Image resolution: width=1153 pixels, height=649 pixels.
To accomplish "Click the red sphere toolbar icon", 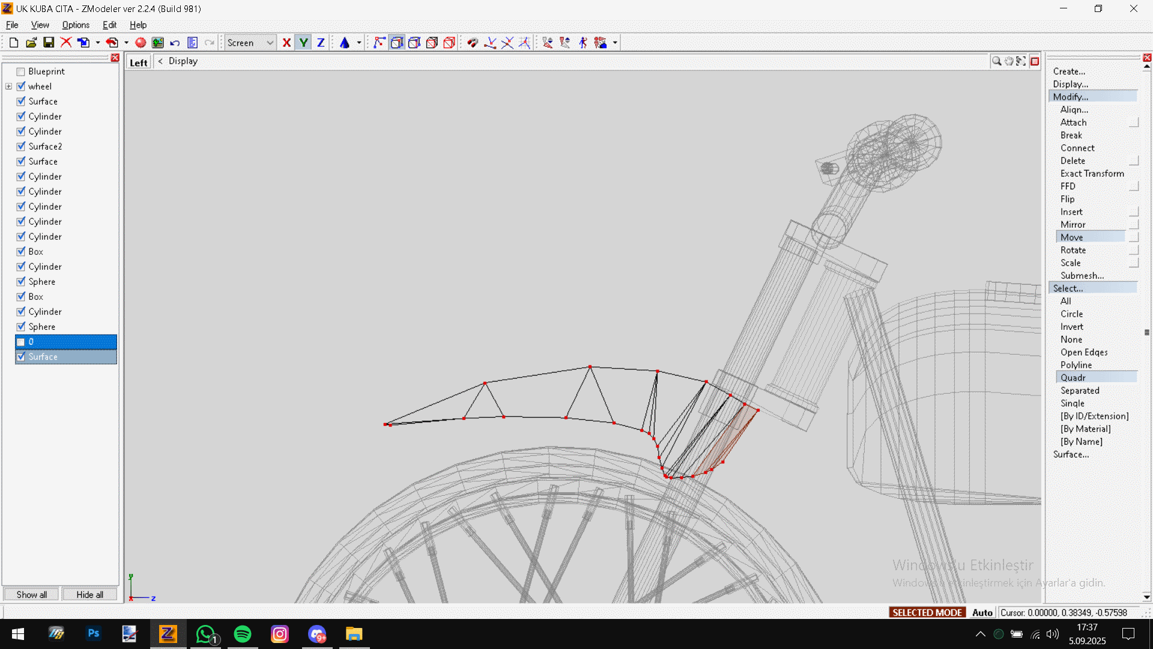I will tap(141, 43).
